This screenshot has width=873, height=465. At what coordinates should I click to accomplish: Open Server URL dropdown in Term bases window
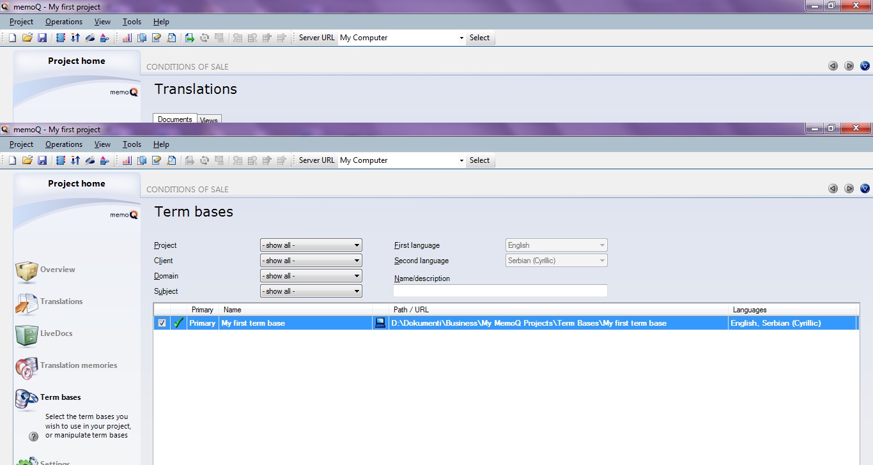(461, 161)
